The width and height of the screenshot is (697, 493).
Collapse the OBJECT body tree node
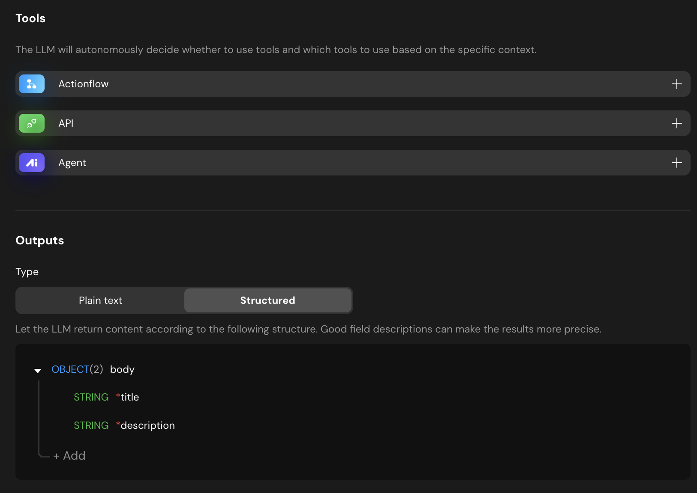tap(38, 370)
